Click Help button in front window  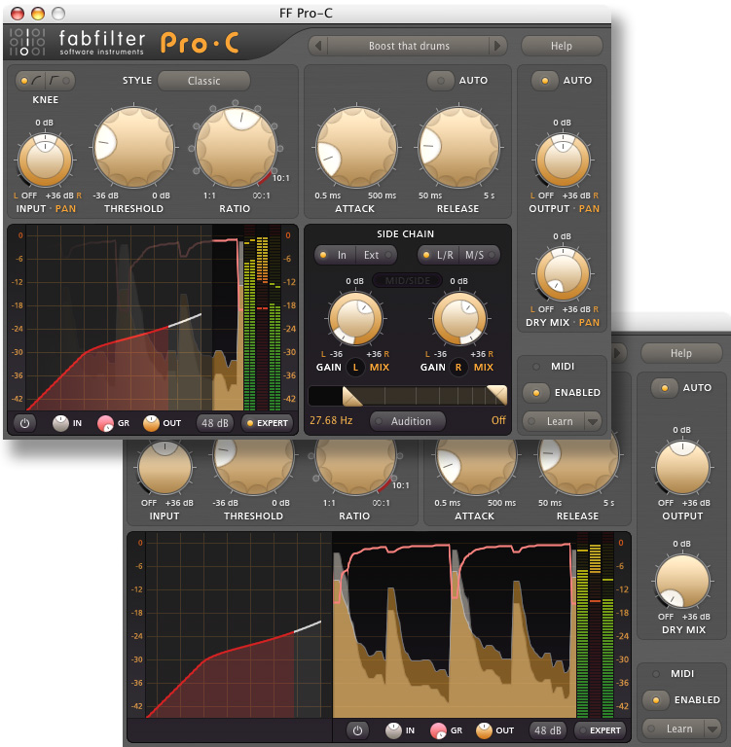[x=562, y=46]
